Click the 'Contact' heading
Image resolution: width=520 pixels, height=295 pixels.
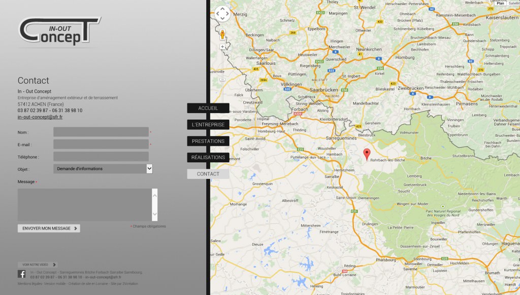point(33,81)
